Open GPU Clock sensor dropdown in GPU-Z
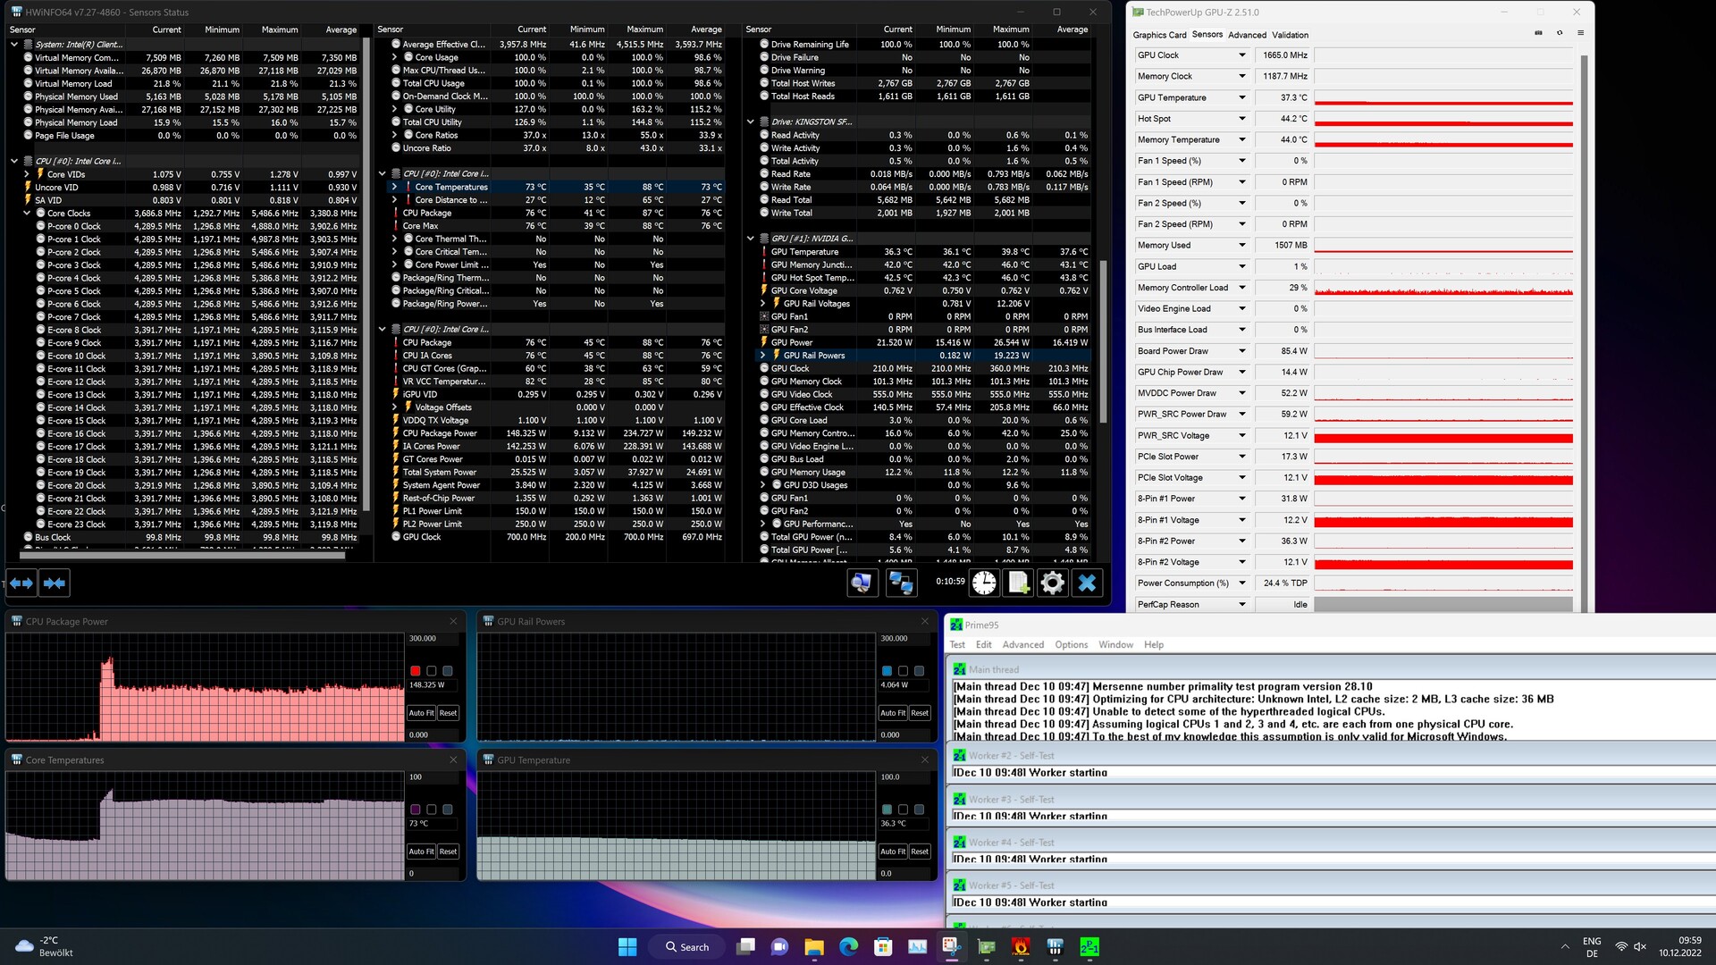1716x965 pixels. (x=1241, y=55)
